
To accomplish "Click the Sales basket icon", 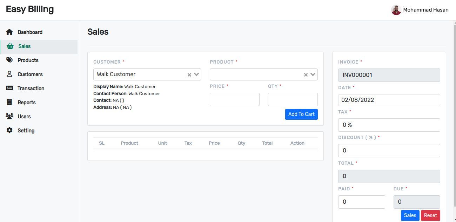I will tap(10, 46).
